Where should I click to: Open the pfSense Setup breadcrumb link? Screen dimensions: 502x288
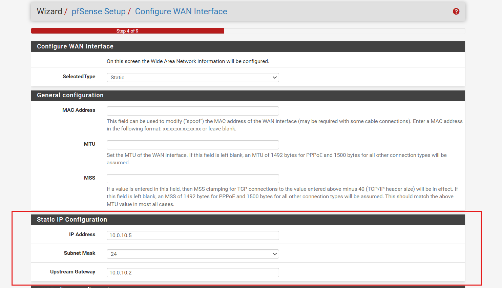[98, 12]
